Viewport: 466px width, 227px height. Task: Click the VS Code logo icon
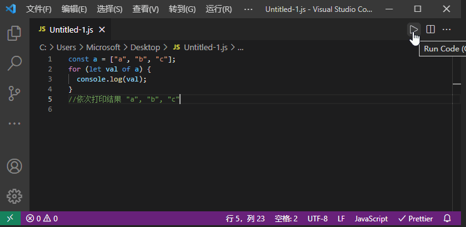pyautogui.click(x=11, y=9)
